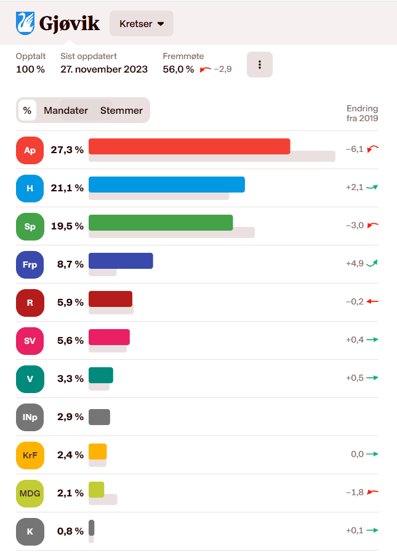Image resolution: width=397 pixels, height=553 pixels.
Task: Click the Gjøvik municipality heading
Action: 69,23
